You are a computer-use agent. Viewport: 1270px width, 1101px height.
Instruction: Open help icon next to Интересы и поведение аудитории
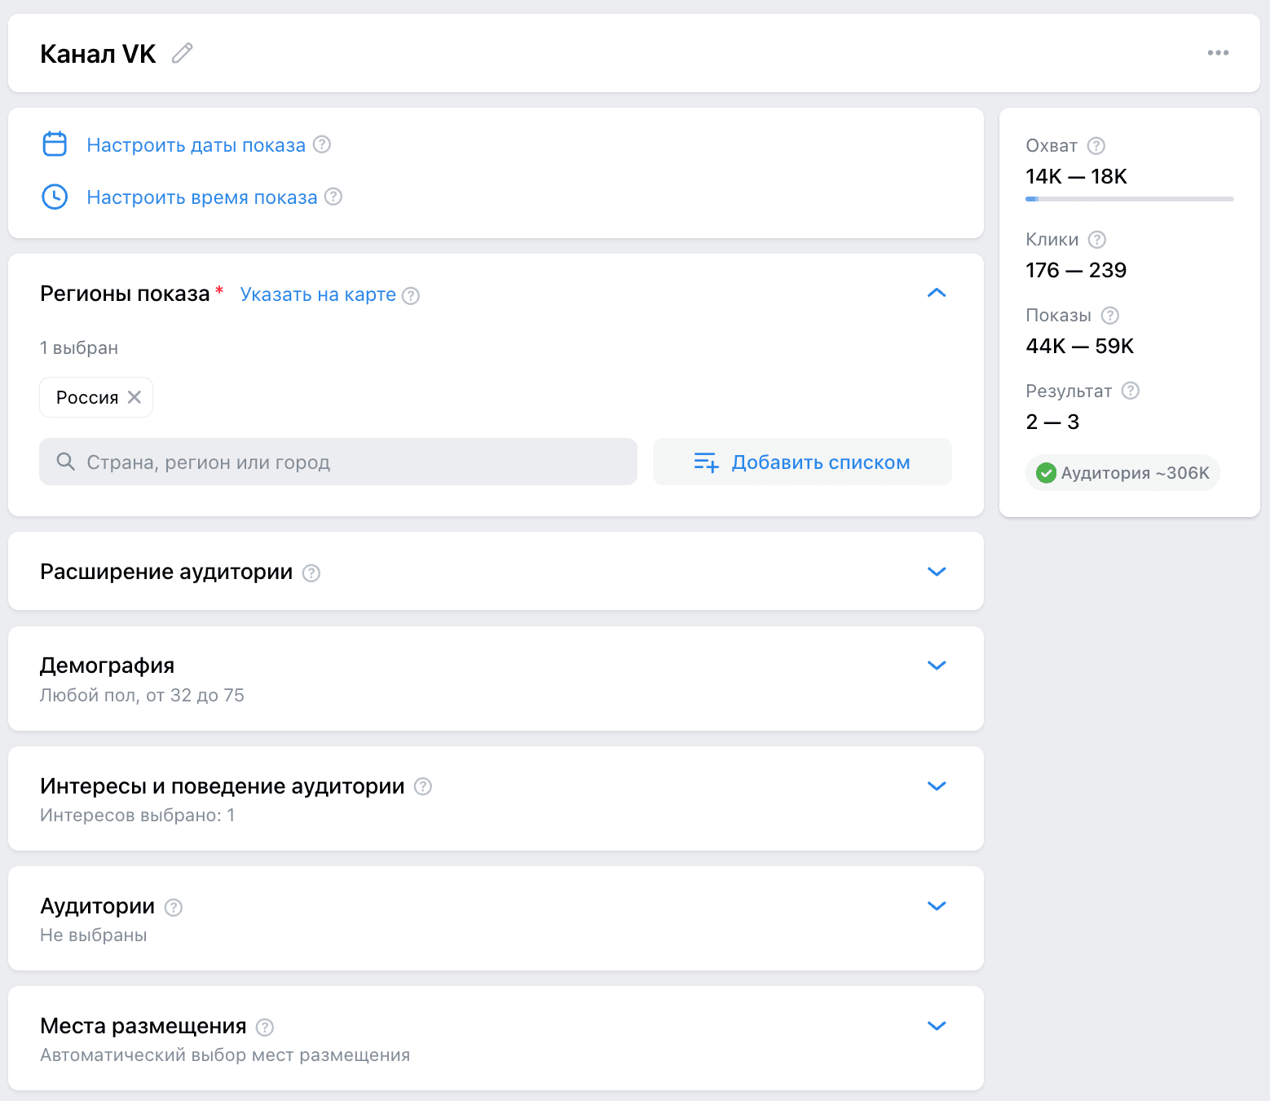pos(423,786)
